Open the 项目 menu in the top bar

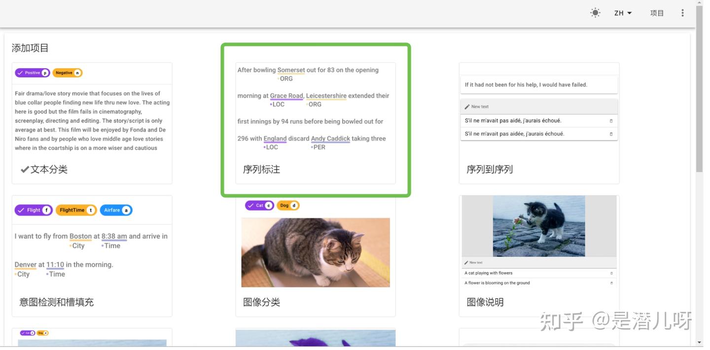tap(657, 13)
